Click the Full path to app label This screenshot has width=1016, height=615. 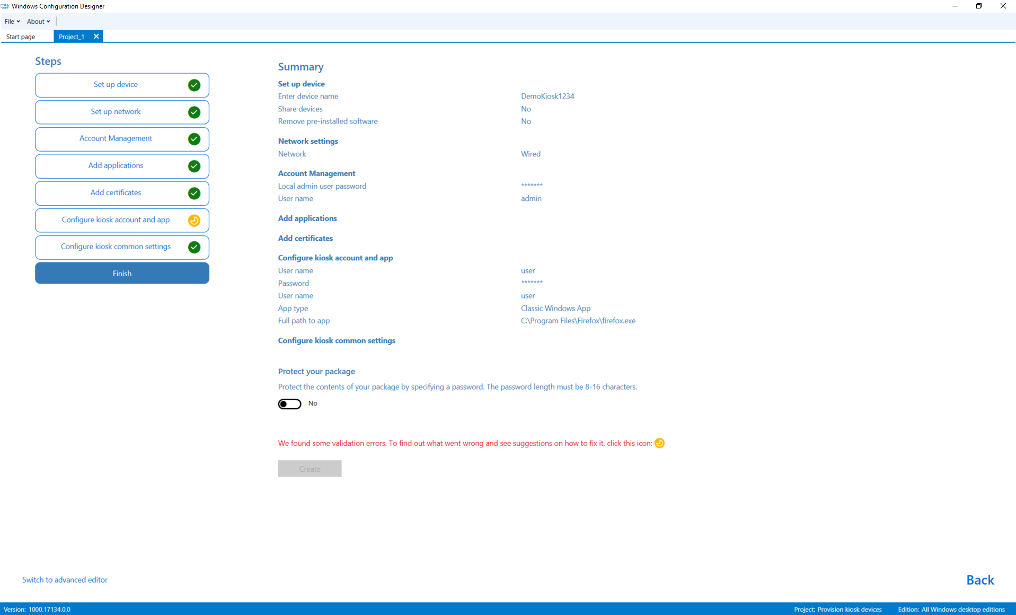[304, 321]
